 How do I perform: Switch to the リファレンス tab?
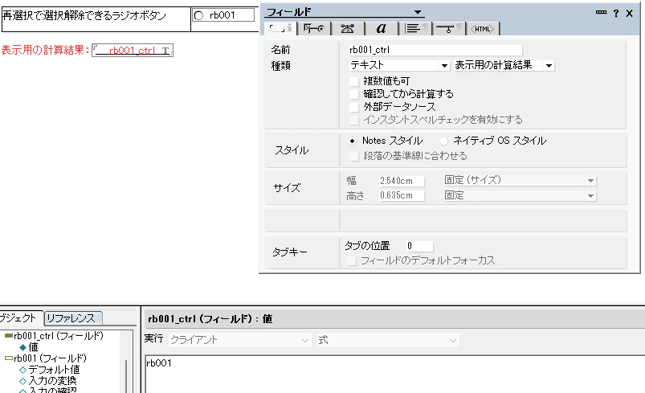72,318
